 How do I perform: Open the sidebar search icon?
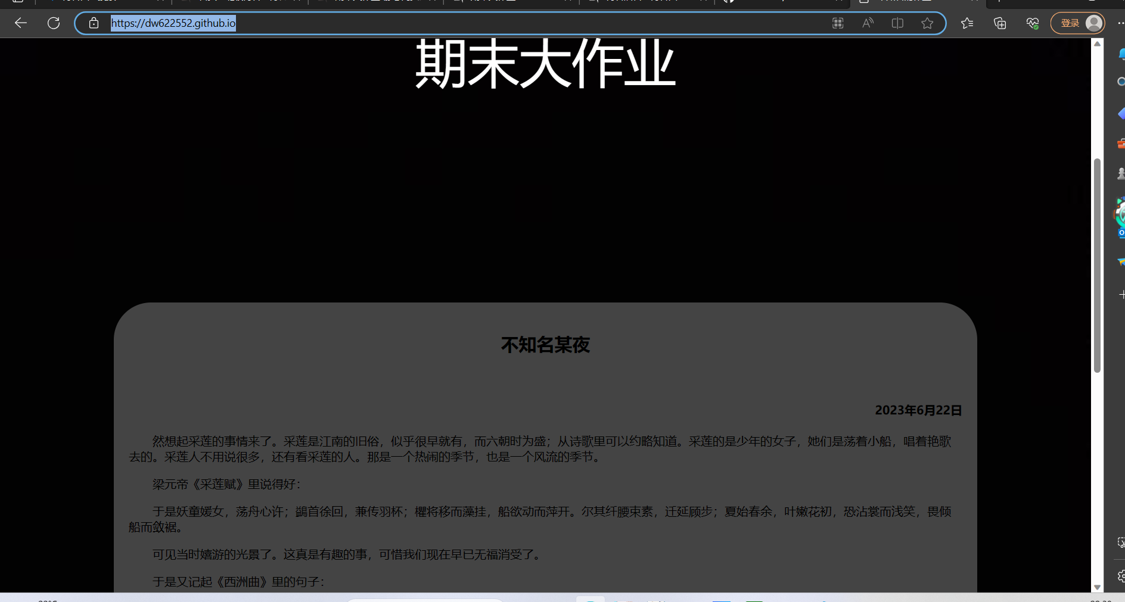(1121, 82)
